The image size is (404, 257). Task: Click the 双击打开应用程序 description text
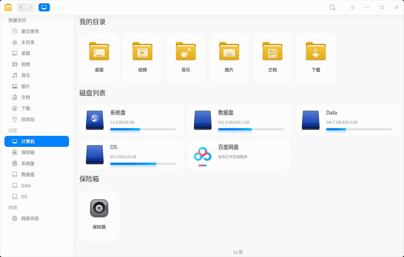232,157
